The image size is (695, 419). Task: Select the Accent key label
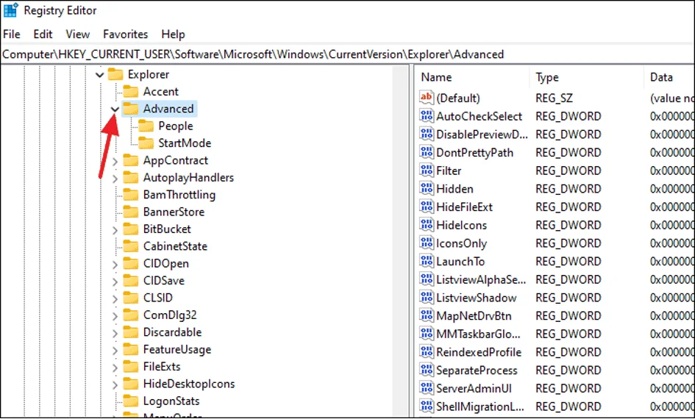tap(160, 92)
